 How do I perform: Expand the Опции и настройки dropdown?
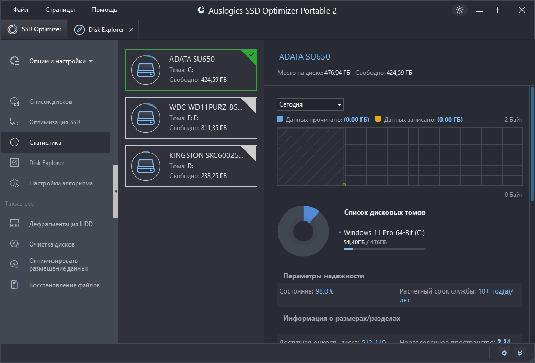[61, 61]
